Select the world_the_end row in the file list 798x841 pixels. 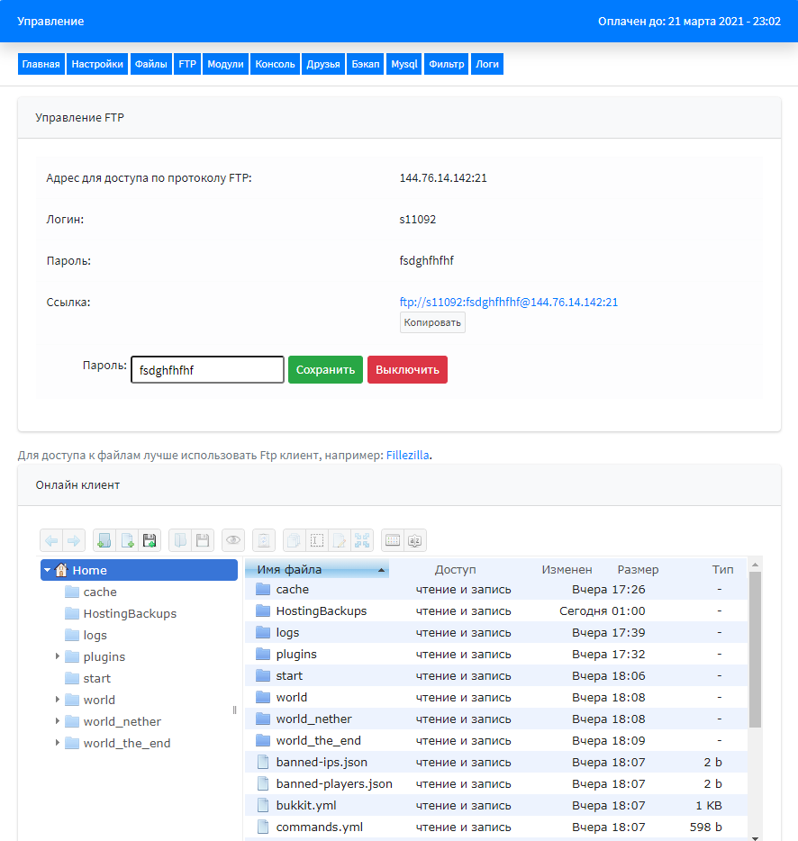496,740
